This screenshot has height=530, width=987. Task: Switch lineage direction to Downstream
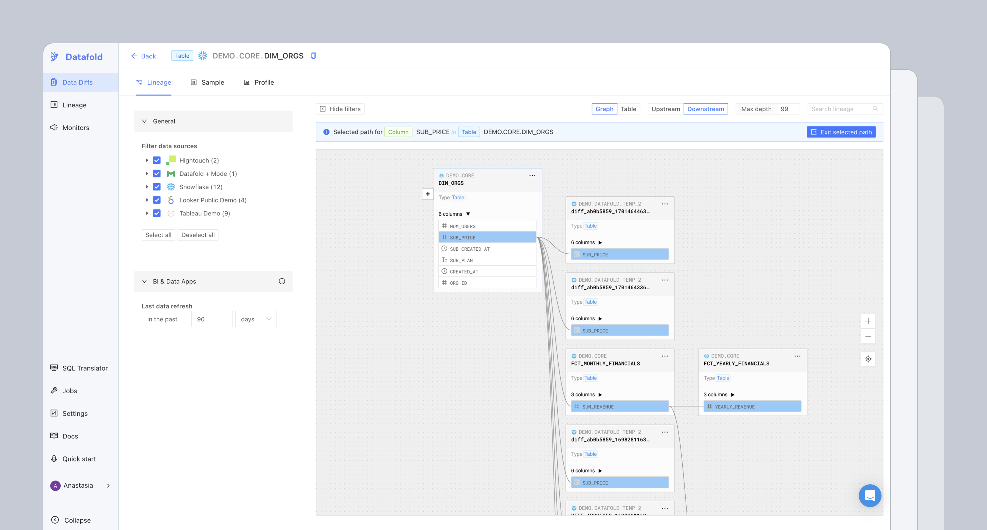705,109
